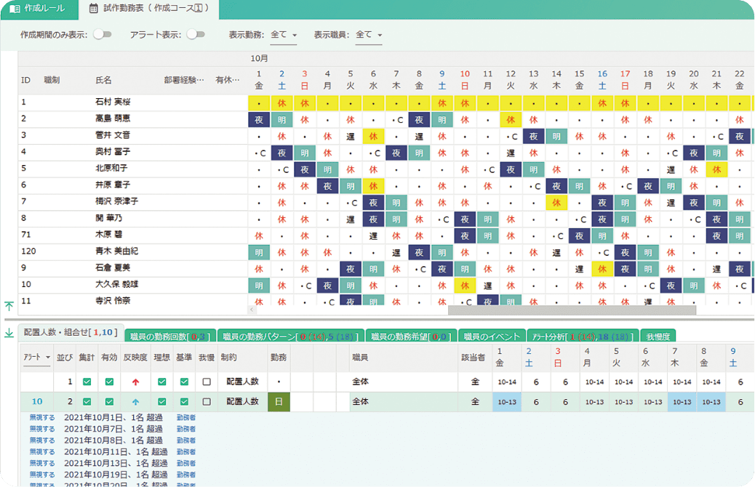The image size is (755, 487).
Task: Click 高島 萌恵's 夜 shift on October 1
Action: tap(259, 120)
